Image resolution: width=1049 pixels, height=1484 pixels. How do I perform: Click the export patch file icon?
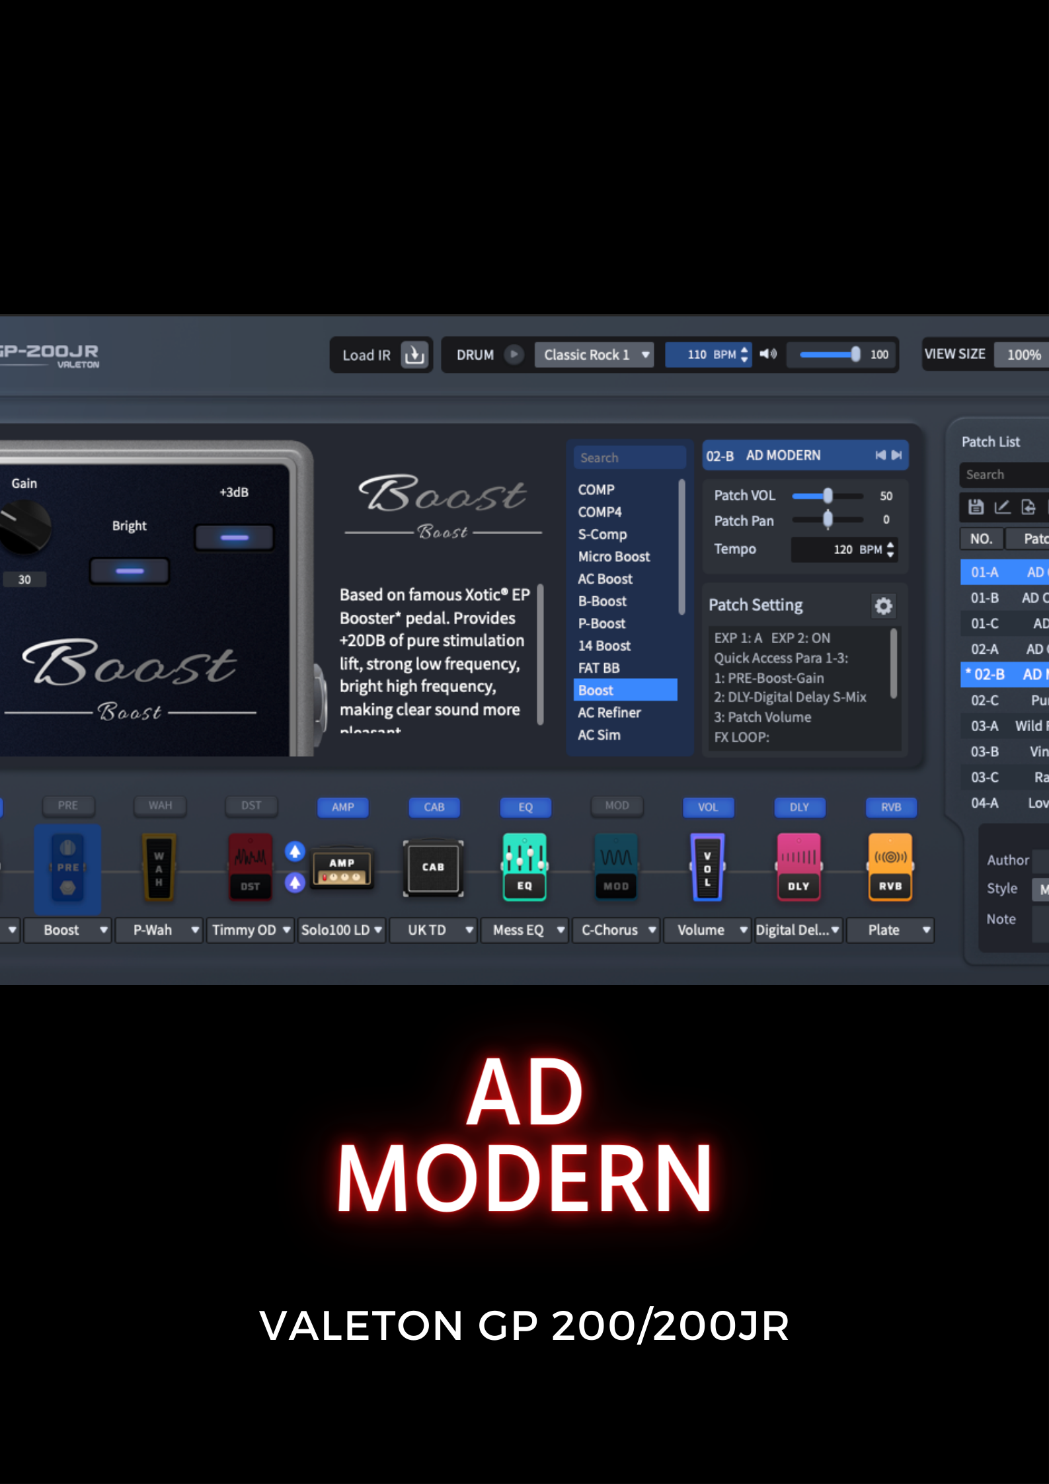[1028, 507]
